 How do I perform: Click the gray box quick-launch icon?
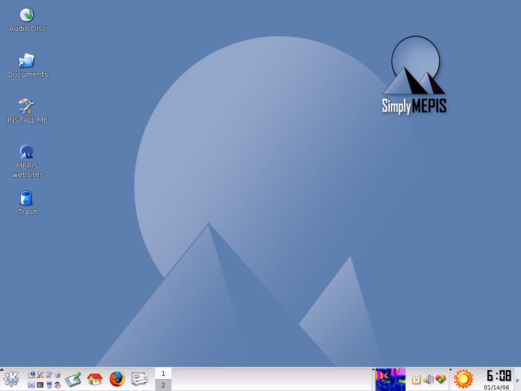57,375
